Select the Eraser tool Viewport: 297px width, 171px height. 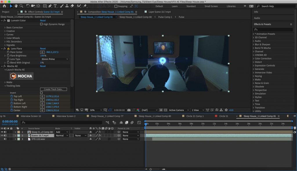click(72, 6)
